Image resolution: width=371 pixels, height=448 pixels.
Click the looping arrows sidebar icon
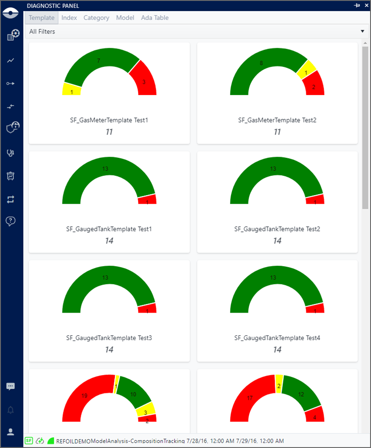point(11,199)
